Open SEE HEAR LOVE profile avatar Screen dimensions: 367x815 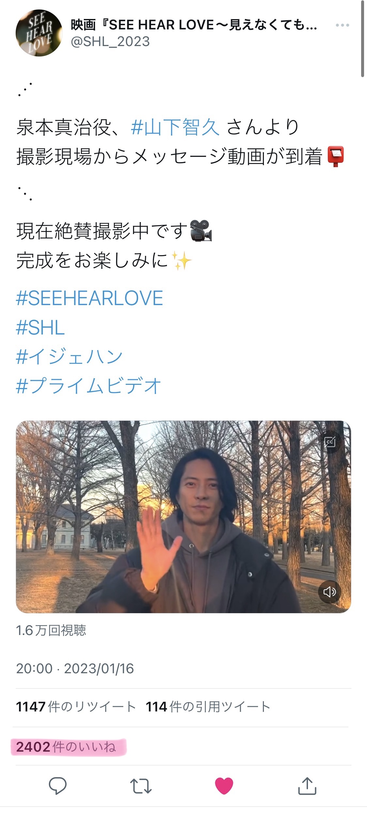tap(39, 33)
